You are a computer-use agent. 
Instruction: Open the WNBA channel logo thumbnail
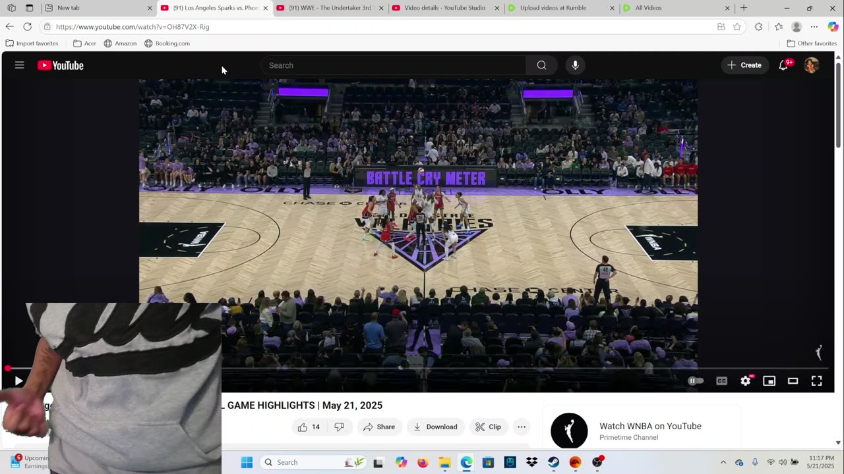569,431
